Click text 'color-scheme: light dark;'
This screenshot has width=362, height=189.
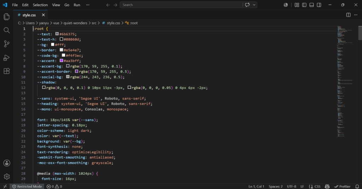64,130
